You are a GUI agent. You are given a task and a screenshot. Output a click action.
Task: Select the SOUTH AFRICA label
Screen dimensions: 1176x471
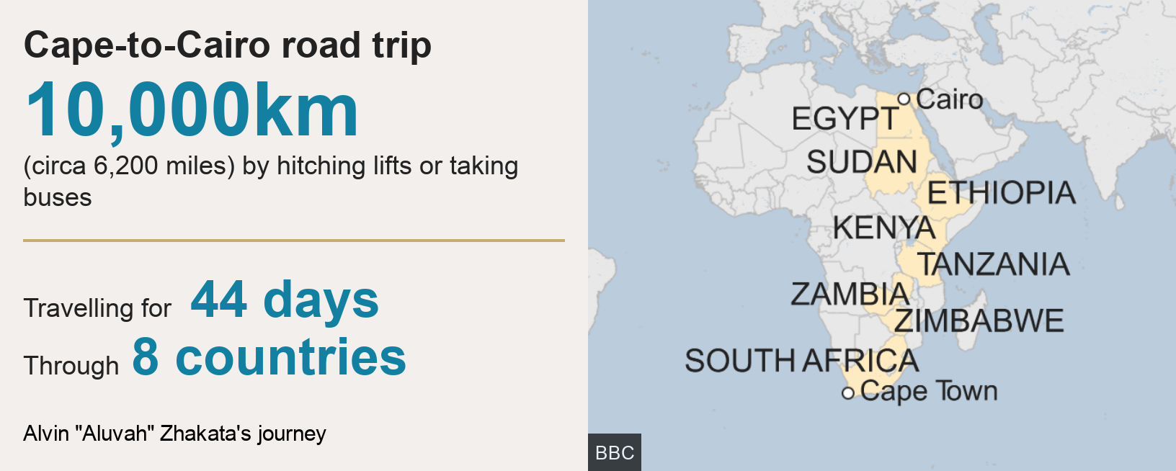[801, 361]
